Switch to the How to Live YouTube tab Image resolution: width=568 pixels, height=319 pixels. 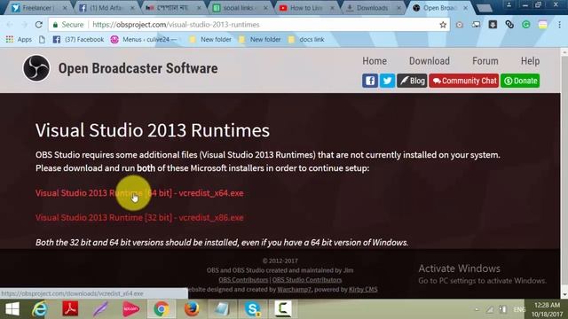pyautogui.click(x=305, y=8)
